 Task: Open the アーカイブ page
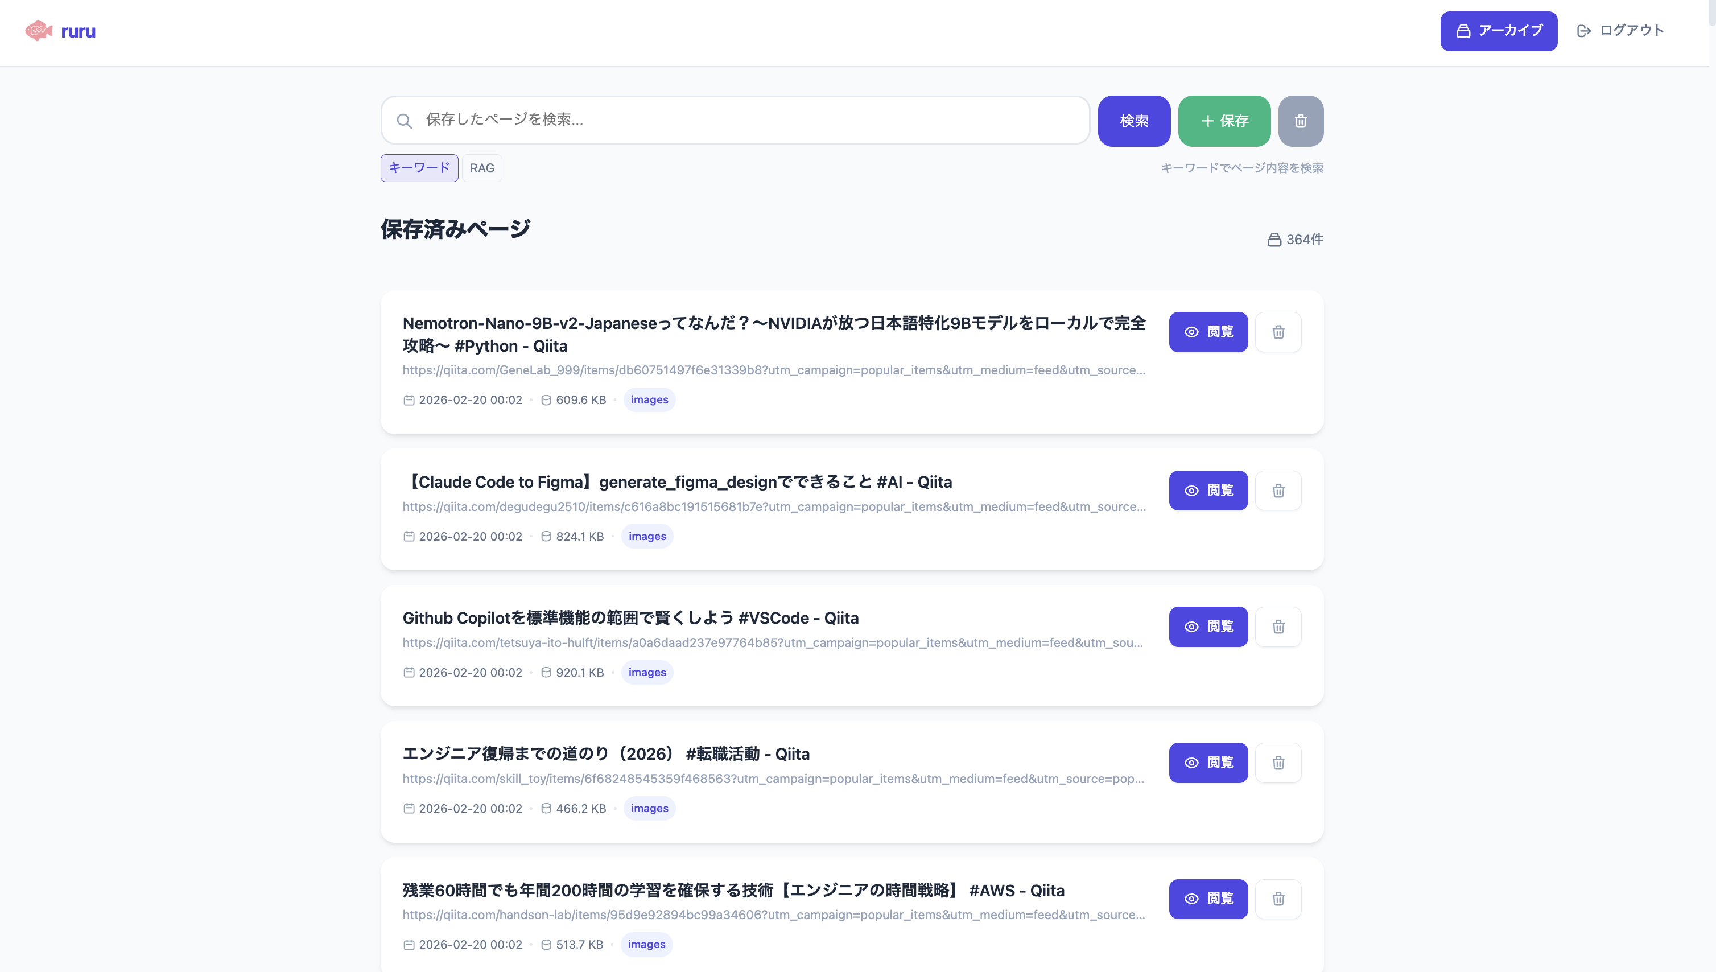1499,30
